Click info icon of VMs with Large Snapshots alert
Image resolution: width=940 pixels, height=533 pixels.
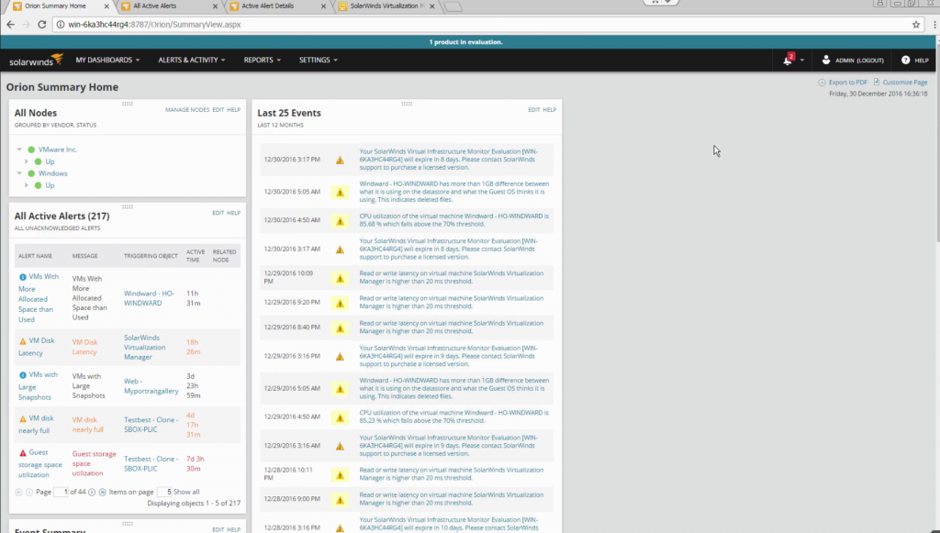(23, 375)
